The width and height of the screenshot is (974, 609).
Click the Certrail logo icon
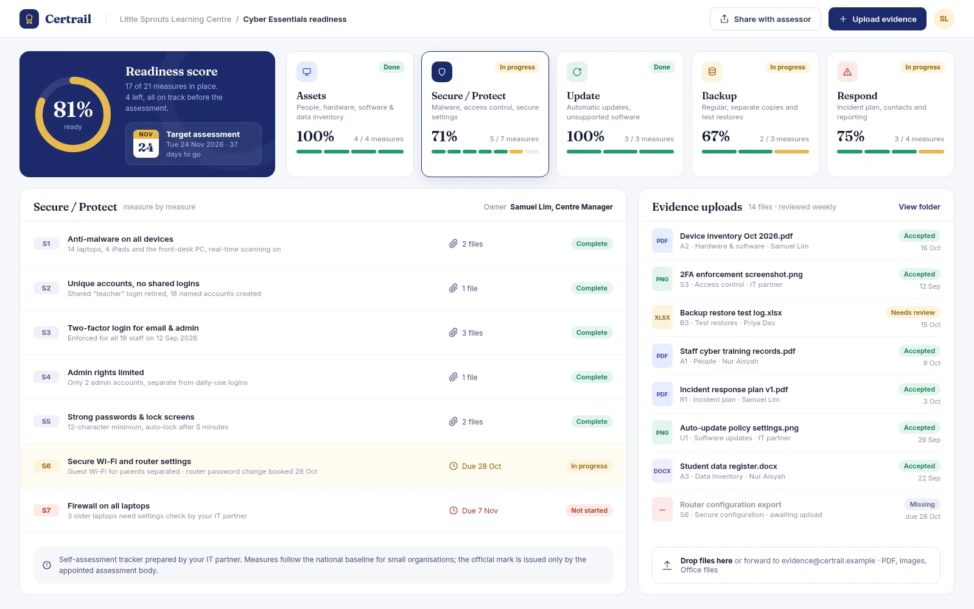pos(29,19)
